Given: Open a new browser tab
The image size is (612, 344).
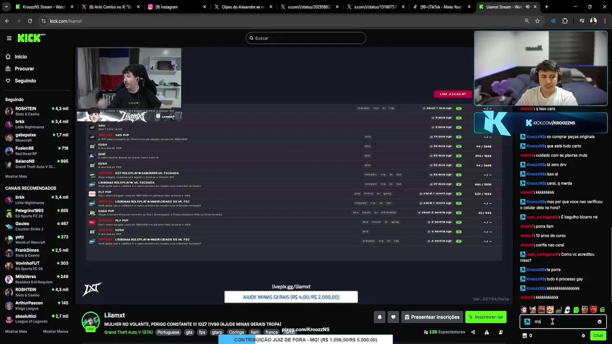Looking at the screenshot, I should 546,7.
